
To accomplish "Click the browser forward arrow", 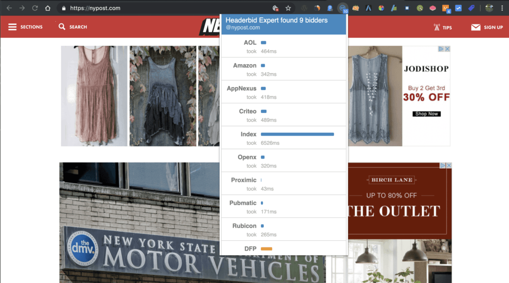I will pos(22,8).
